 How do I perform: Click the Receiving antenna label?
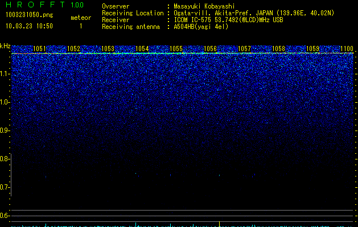pos(131,27)
